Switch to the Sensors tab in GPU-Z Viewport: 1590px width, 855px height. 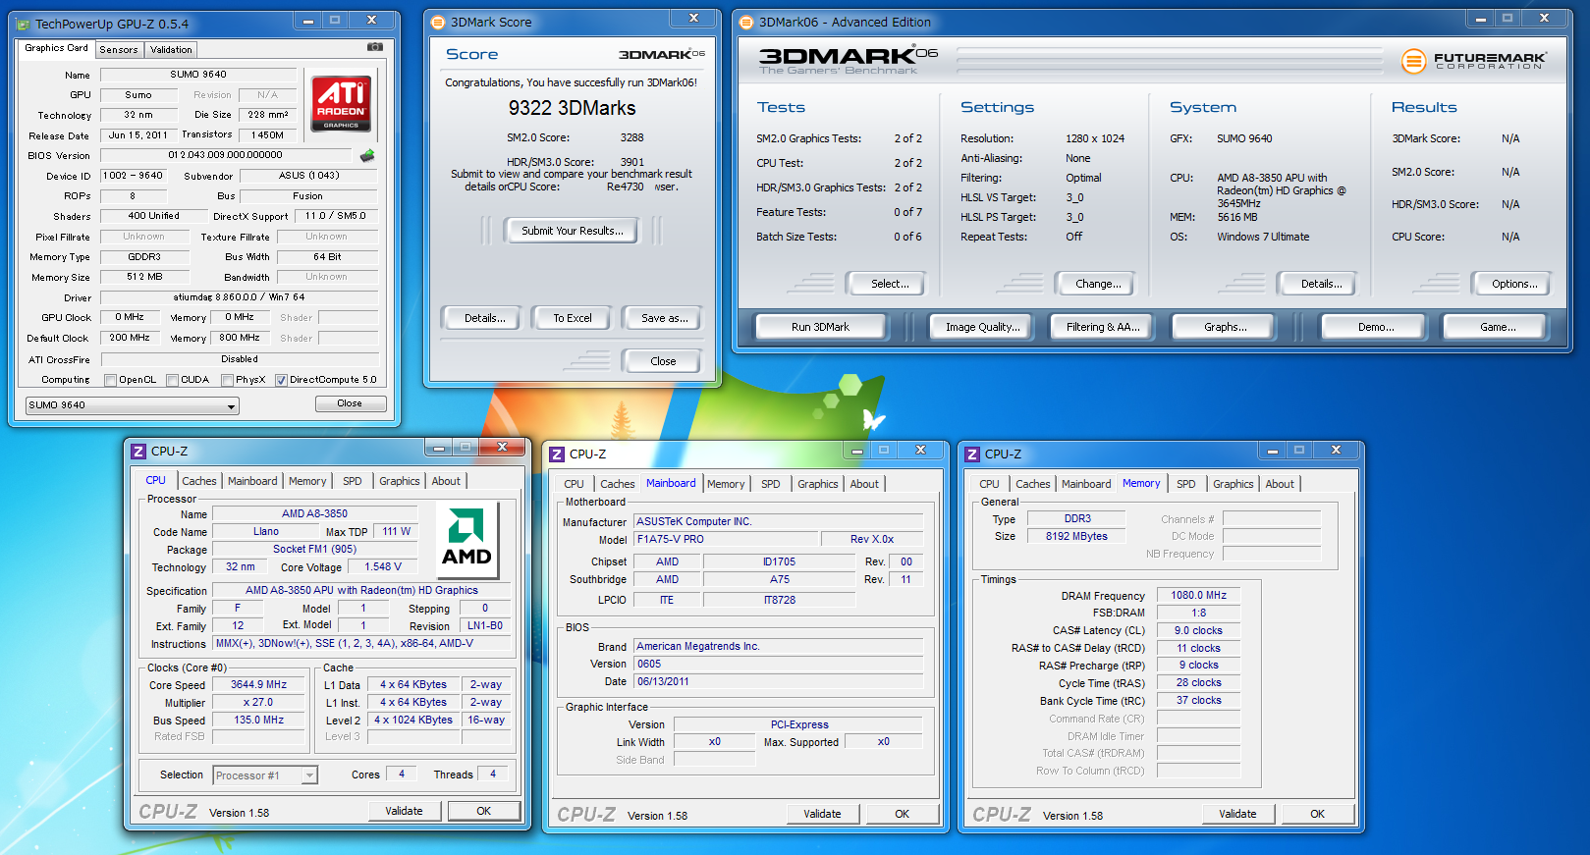119,50
